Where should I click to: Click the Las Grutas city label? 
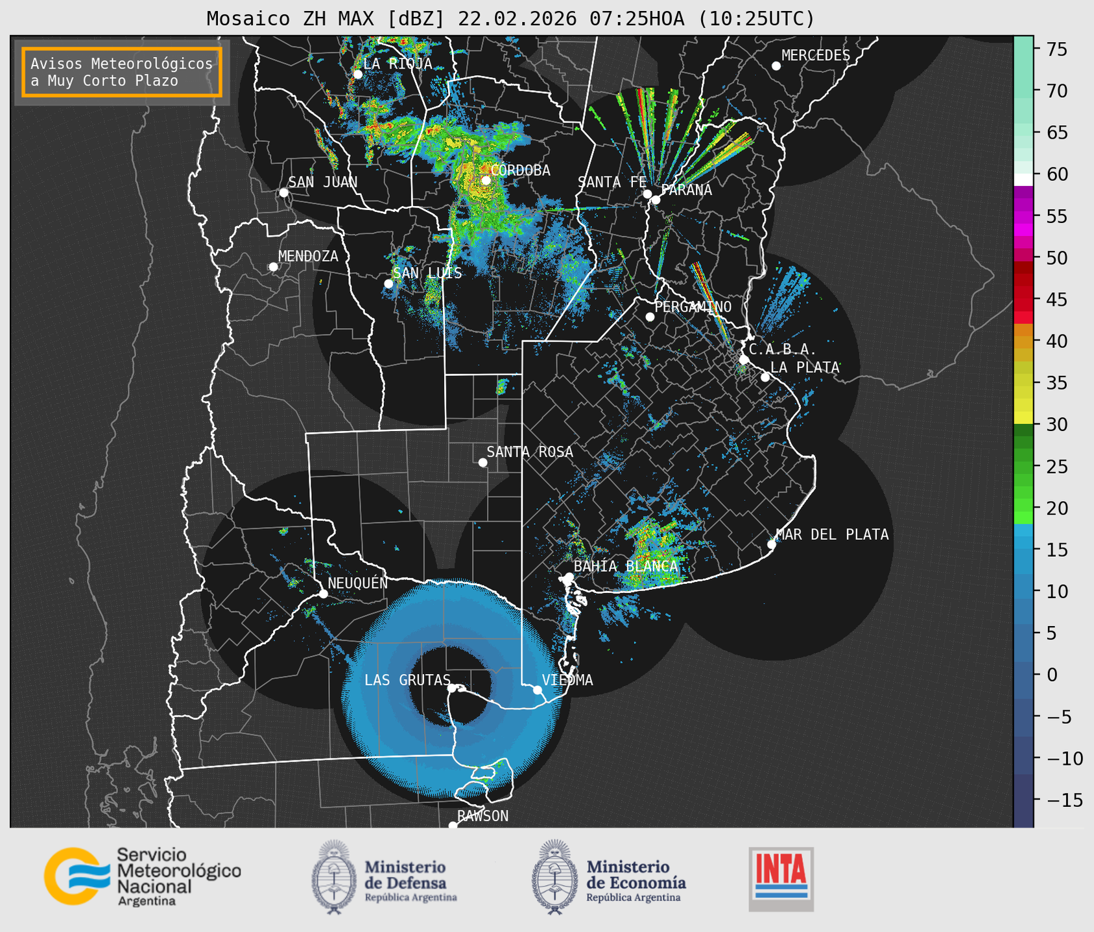pyautogui.click(x=407, y=680)
